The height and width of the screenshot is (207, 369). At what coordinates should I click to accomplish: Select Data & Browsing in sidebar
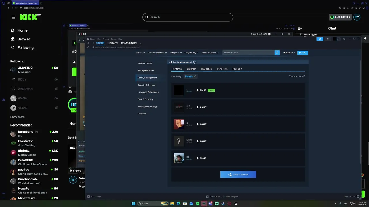(146, 99)
